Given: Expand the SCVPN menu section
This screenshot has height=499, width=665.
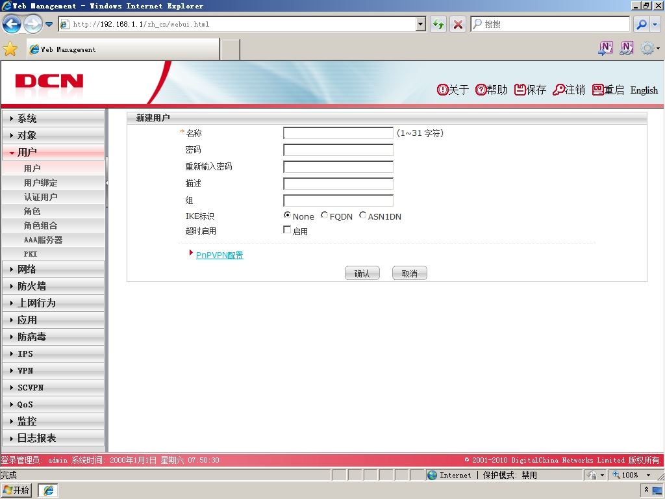Looking at the screenshot, I should [53, 387].
